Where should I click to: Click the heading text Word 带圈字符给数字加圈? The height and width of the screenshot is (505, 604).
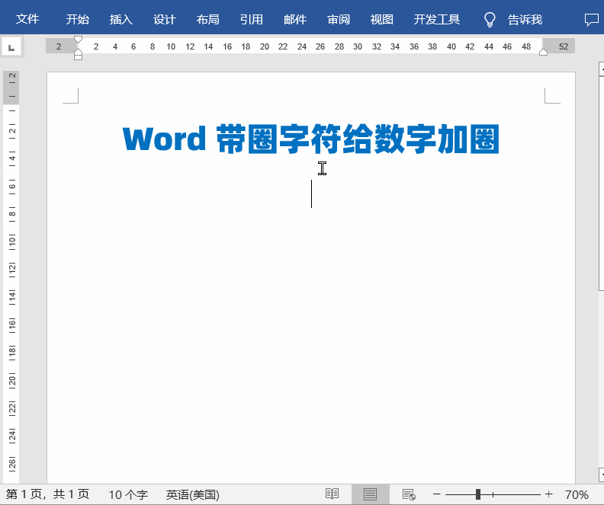click(x=311, y=139)
